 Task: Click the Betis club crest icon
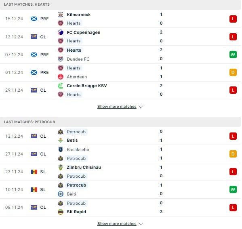click(61, 140)
